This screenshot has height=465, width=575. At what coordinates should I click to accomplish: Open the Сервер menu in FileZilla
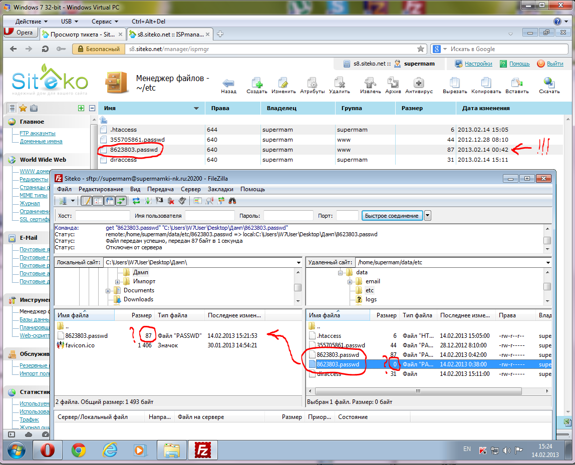click(190, 189)
